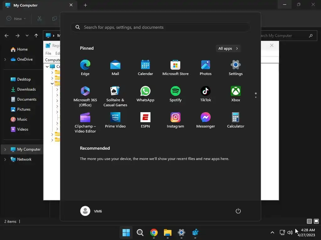
Task: Go back in File Explorer
Action: [7, 36]
